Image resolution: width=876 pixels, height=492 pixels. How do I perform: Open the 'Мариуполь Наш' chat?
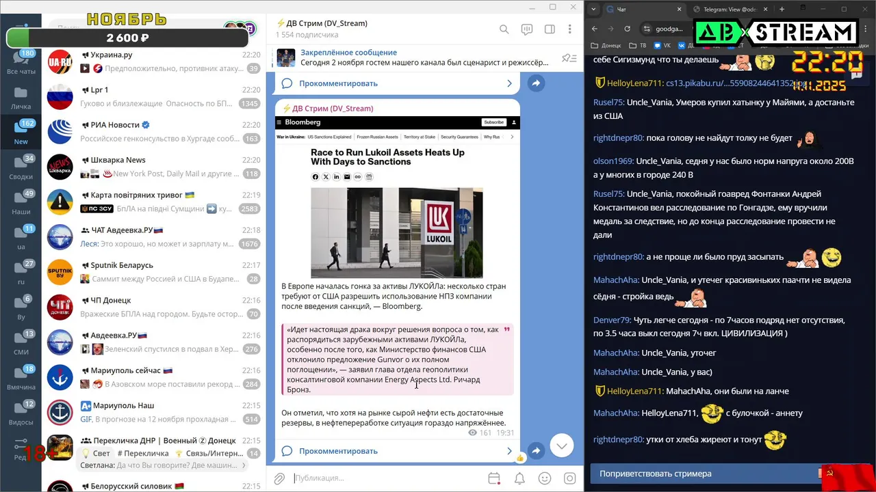pos(154,412)
